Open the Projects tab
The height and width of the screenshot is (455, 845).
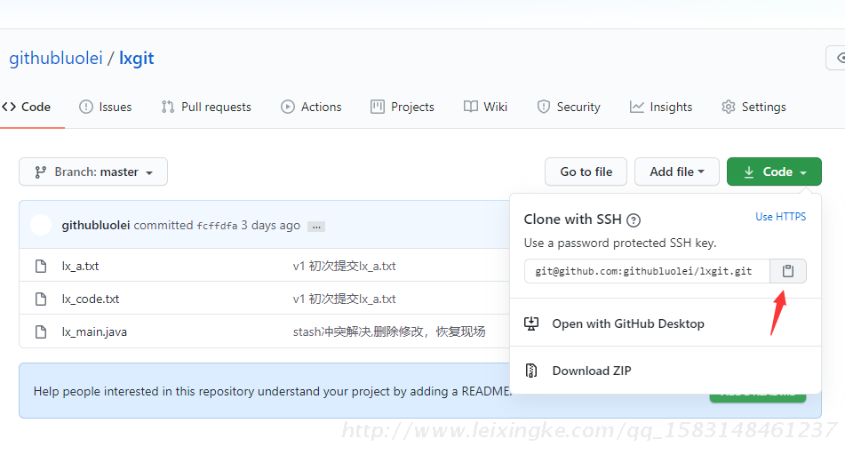403,107
